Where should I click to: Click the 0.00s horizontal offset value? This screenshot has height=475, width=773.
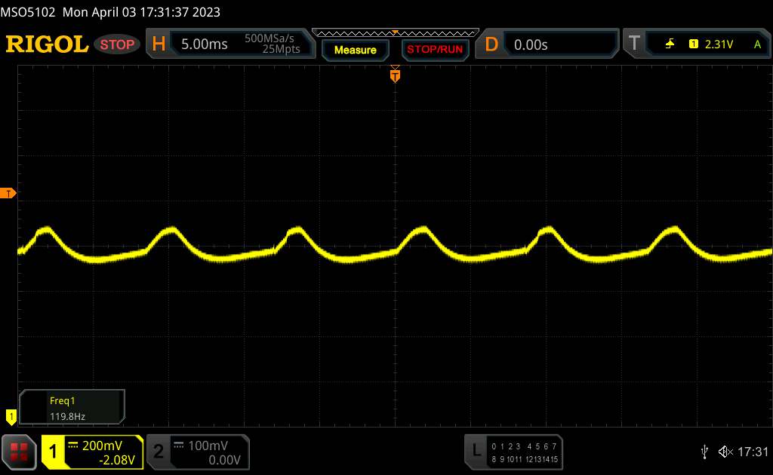[531, 45]
